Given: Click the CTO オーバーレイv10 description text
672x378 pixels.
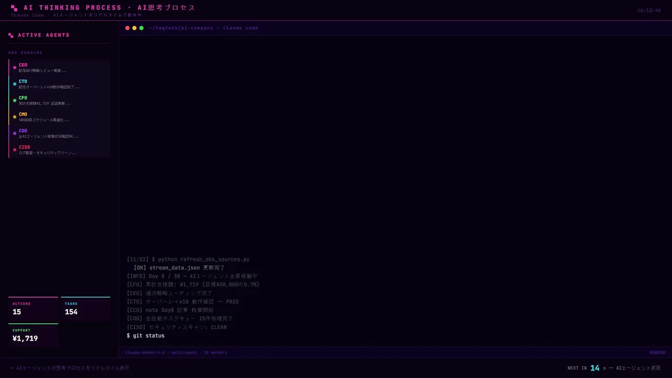Looking at the screenshot, I should click(49, 87).
